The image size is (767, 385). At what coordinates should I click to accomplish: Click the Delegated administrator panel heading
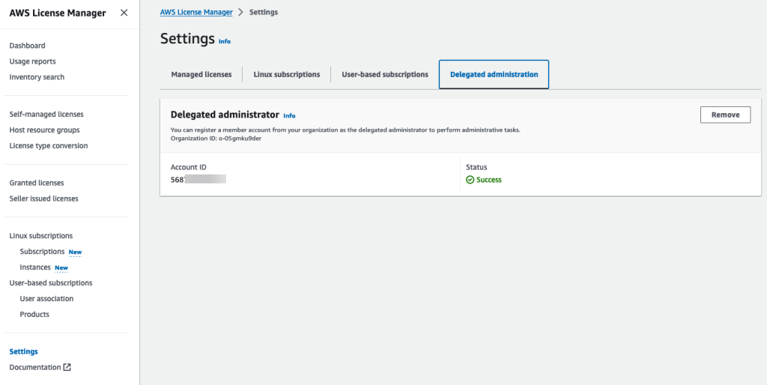tap(225, 115)
